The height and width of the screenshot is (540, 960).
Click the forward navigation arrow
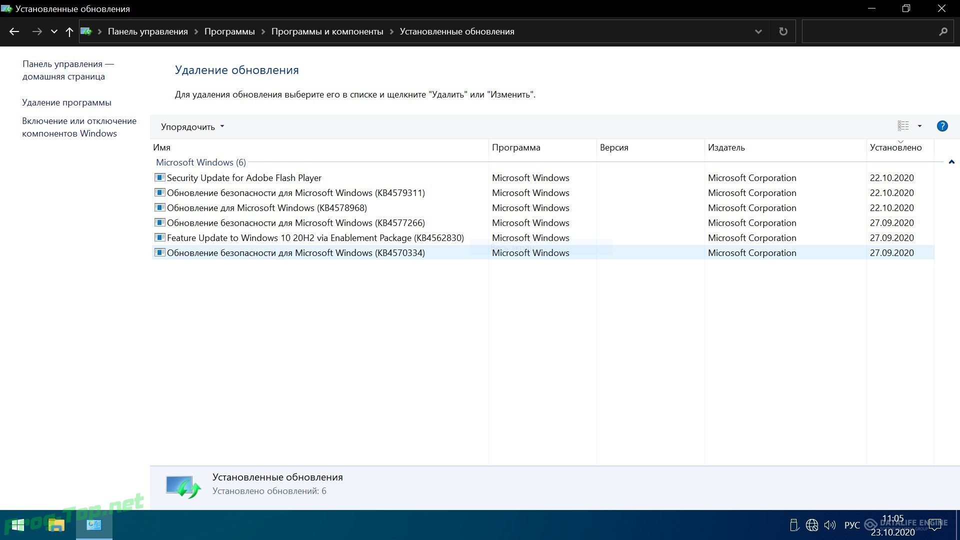pyautogui.click(x=37, y=31)
